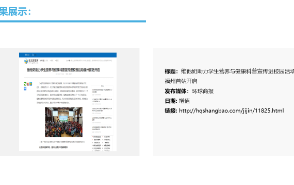The image size is (294, 185).
Task: Click the blue horizontal divider line
Action: 73,21
